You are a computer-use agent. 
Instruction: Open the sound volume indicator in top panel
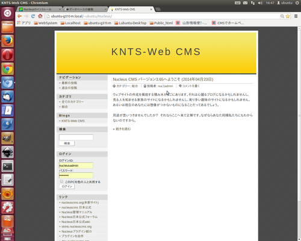click(260, 3)
